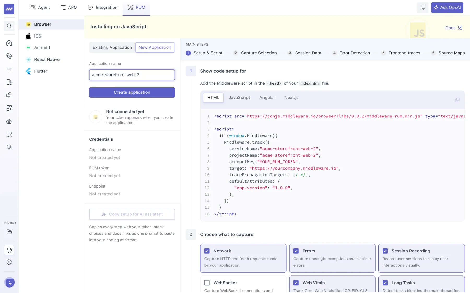
Task: Click Copy setup for AI assistant
Action: point(132,214)
